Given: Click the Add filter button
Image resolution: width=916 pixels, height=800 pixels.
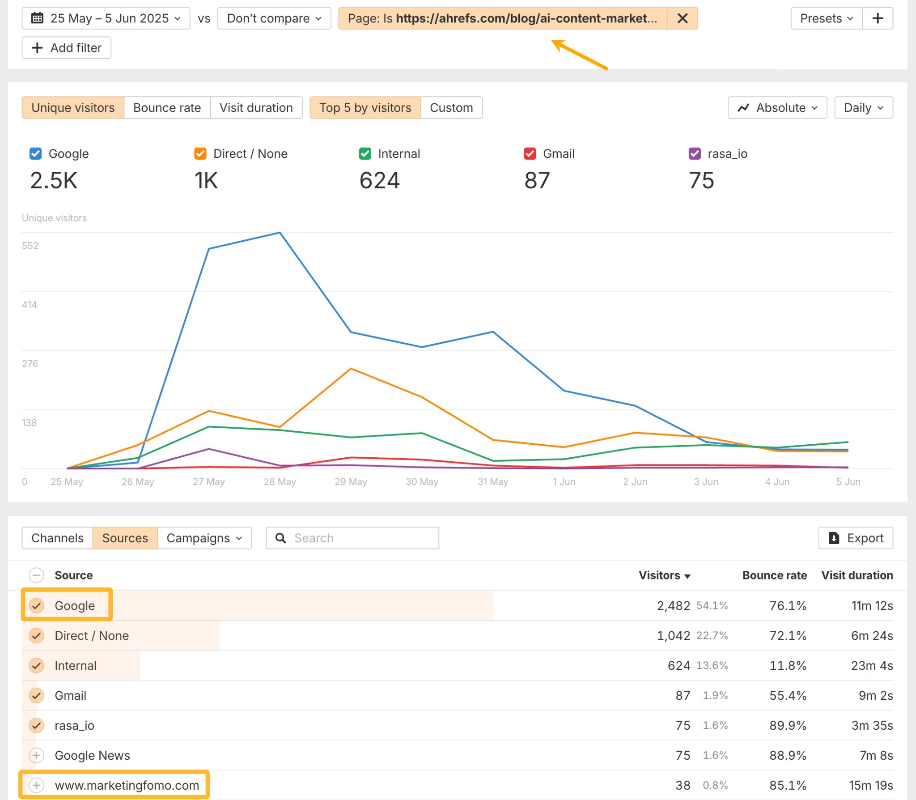Looking at the screenshot, I should coord(66,47).
